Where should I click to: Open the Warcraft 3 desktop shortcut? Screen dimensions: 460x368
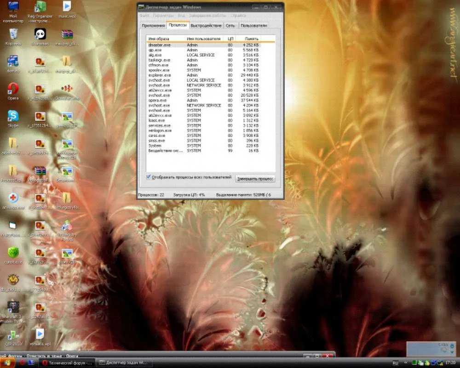click(x=13, y=306)
